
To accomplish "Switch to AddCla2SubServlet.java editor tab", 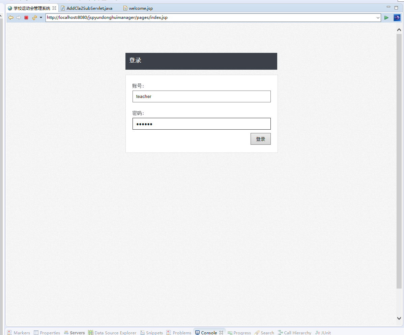I will click(89, 8).
